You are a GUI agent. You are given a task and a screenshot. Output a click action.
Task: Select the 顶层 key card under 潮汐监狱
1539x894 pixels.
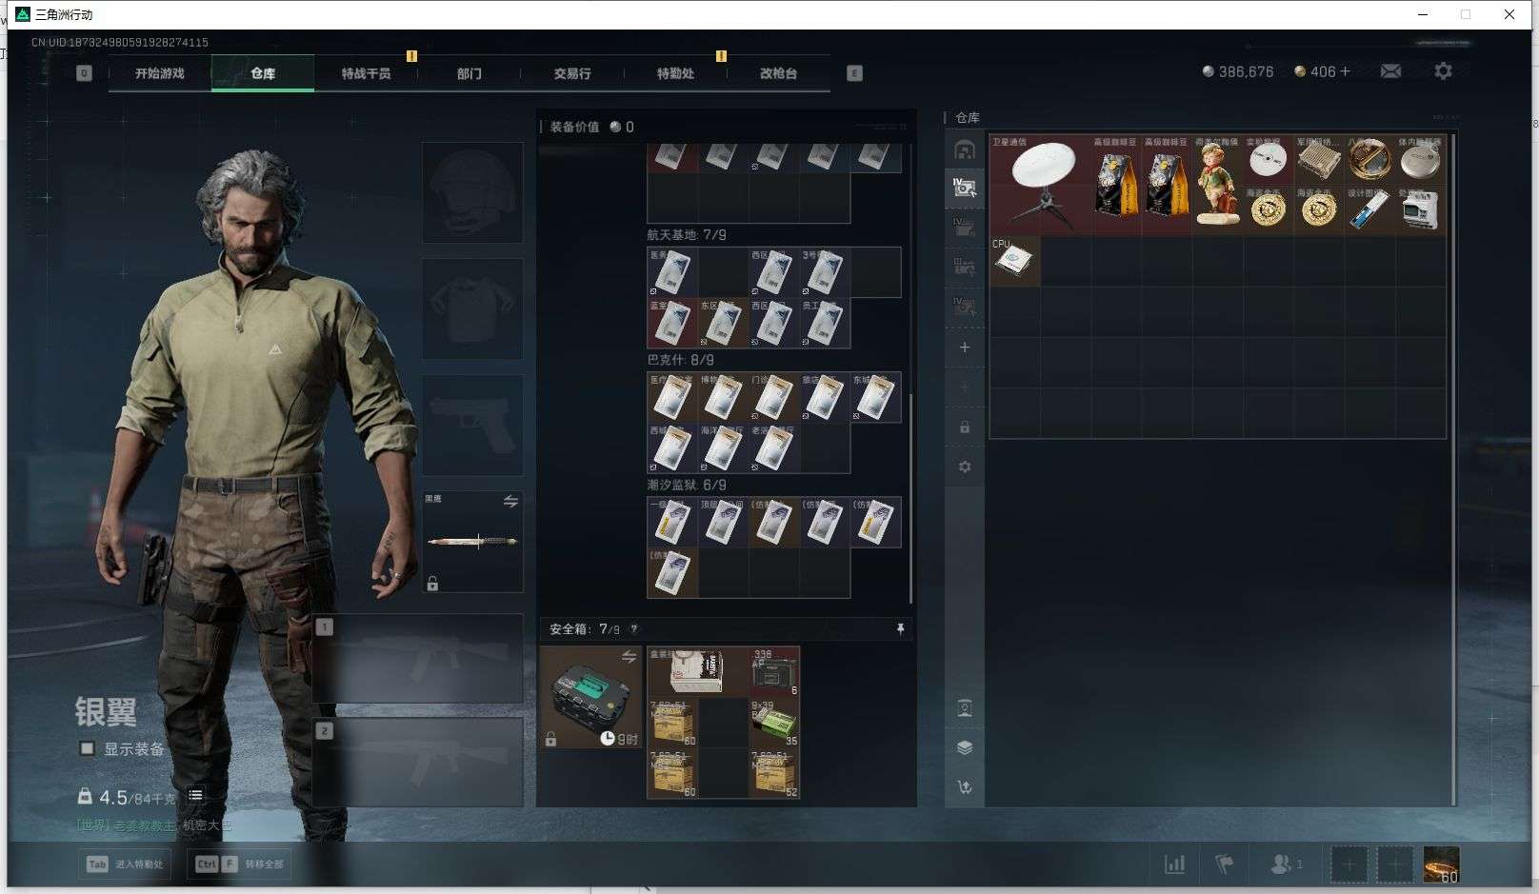pyautogui.click(x=723, y=522)
